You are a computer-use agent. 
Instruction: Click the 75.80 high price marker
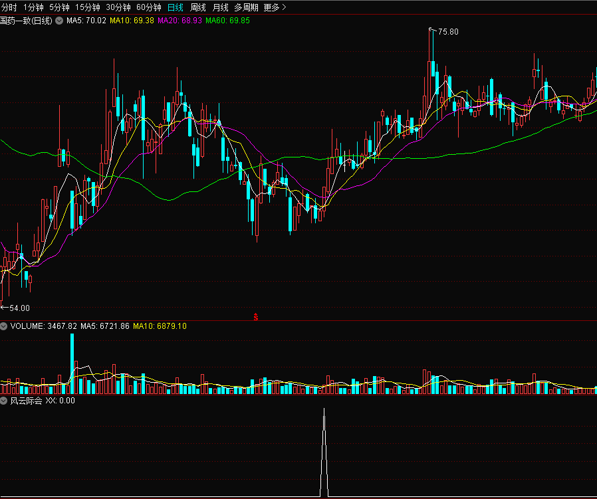447,32
